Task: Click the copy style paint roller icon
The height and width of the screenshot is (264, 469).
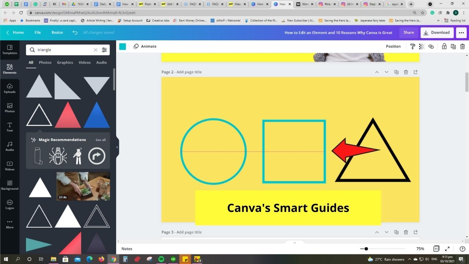Action: 413,47
